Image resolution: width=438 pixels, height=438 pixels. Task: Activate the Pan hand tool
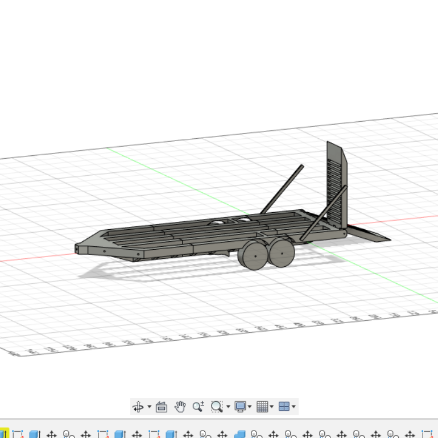[180, 407]
